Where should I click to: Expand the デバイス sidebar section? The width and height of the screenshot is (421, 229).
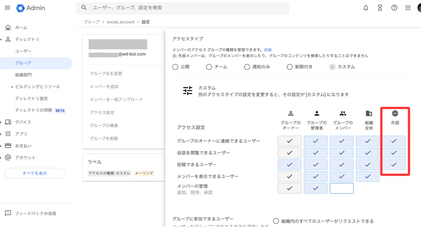(2, 122)
